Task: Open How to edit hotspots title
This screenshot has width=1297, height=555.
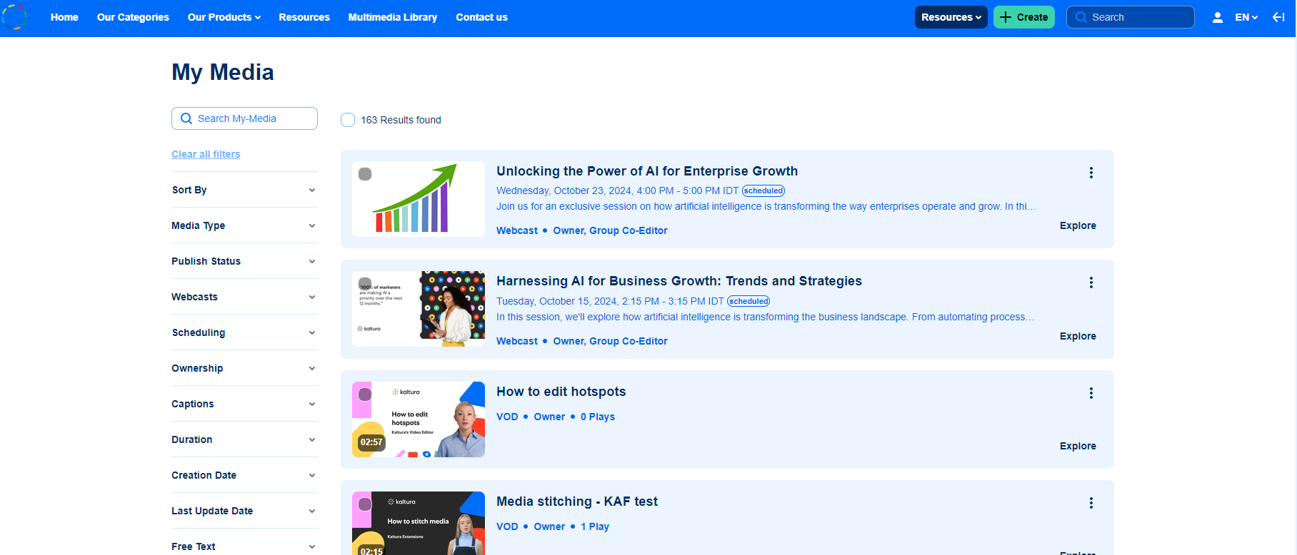Action: [x=561, y=392]
